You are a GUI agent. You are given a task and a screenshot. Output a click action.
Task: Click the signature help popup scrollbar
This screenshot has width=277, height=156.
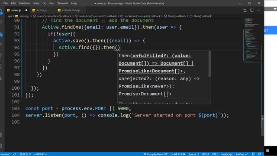(x=209, y=64)
